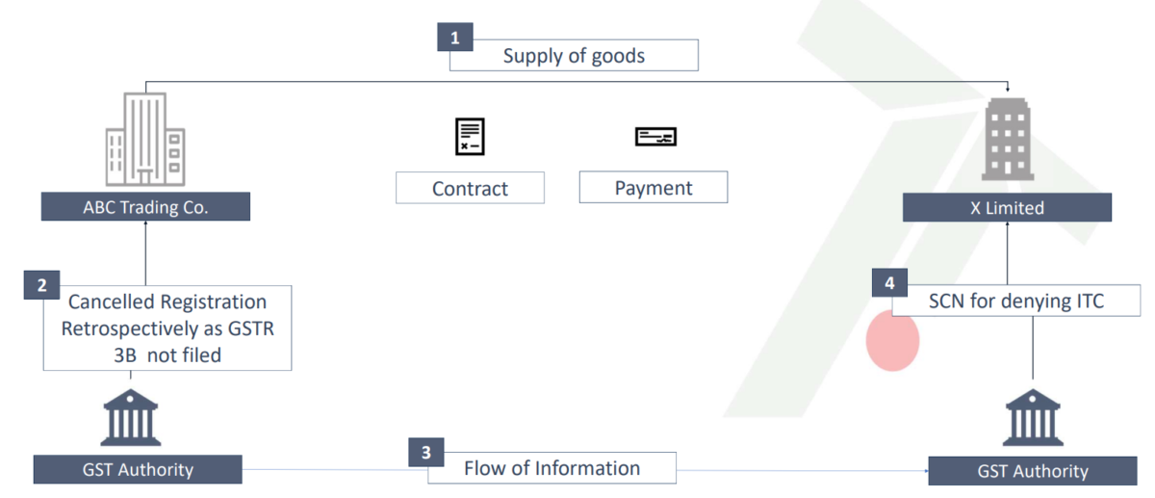
Task: Click the ABC Trading Co. label
Action: click(x=145, y=207)
